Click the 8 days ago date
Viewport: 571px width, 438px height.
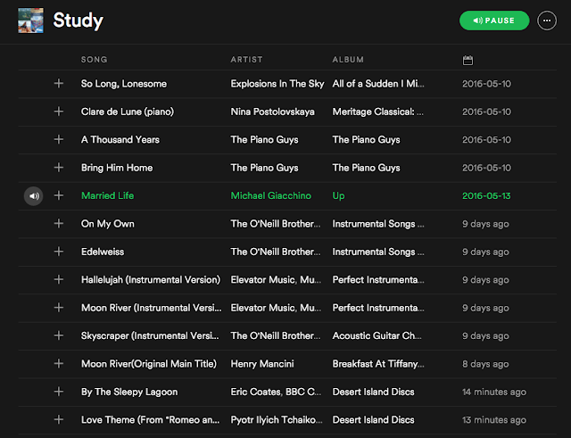485,364
